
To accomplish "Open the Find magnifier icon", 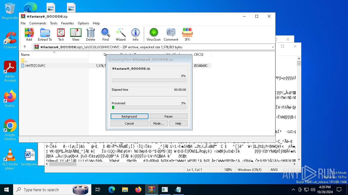I will pyautogui.click(x=105, y=34).
